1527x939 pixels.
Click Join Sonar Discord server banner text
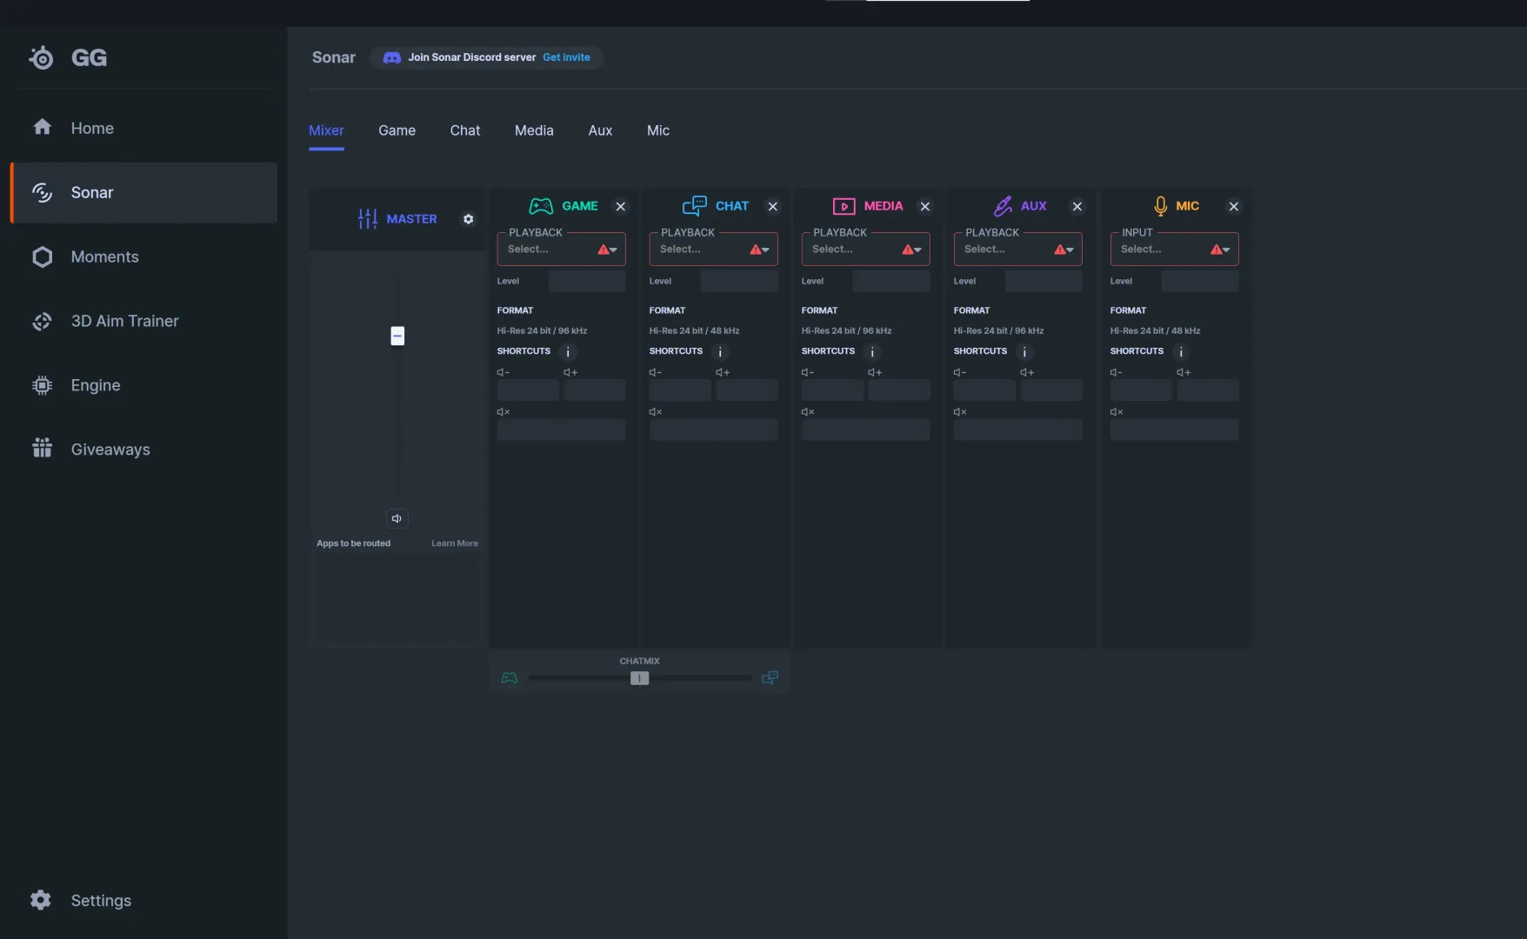472,57
